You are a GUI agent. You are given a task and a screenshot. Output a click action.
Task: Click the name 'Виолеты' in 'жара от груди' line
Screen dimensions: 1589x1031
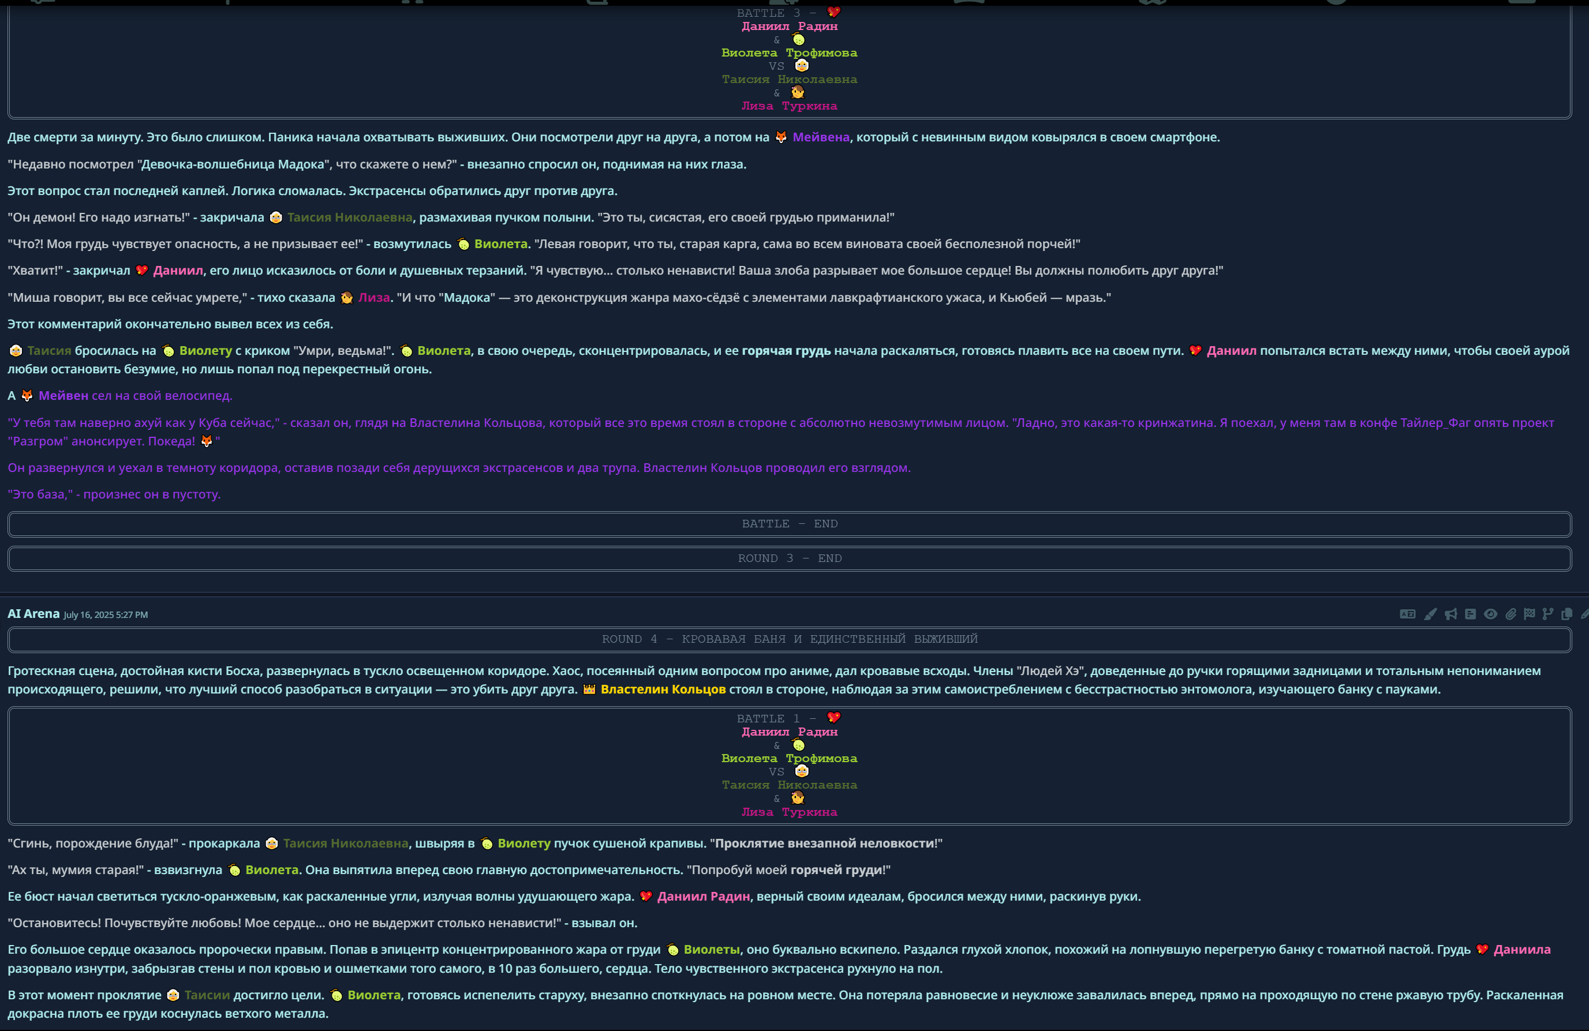(x=712, y=950)
